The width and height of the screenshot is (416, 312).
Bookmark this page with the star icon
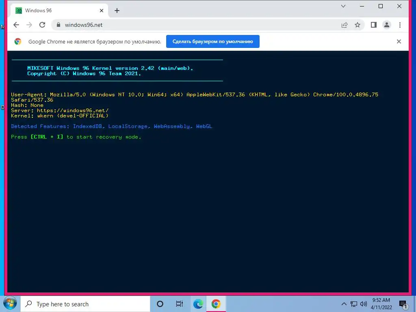(x=357, y=25)
